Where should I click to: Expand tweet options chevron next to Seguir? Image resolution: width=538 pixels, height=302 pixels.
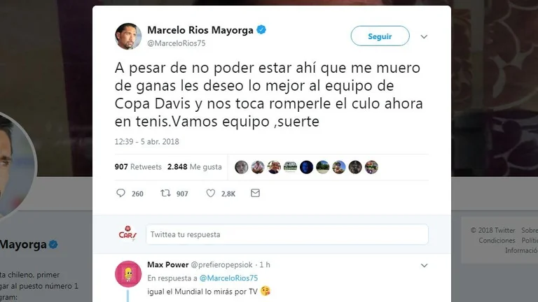click(424, 36)
